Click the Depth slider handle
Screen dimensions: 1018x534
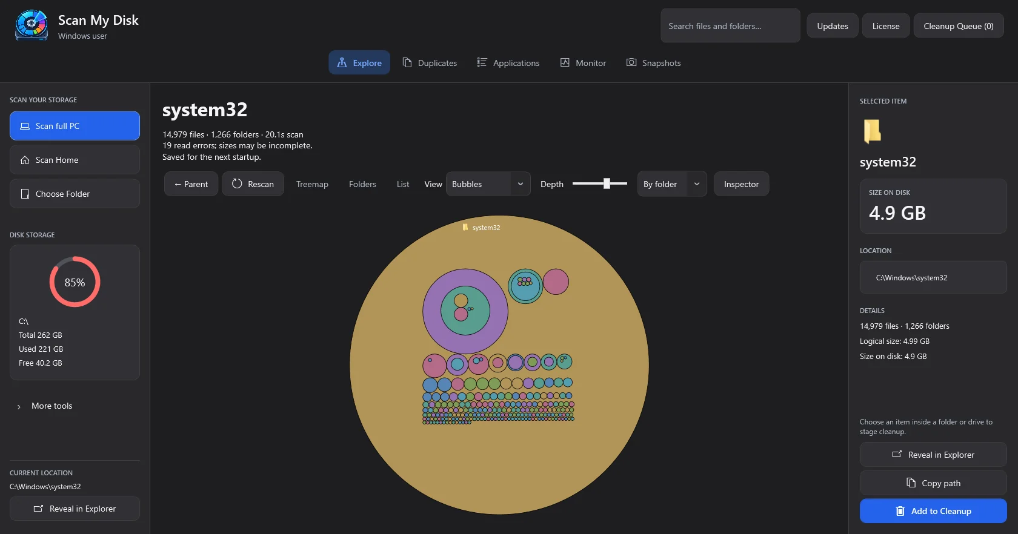click(x=607, y=183)
